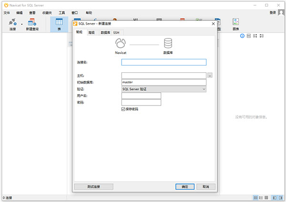
Task: Open the 查看 menu
Action: click(32, 13)
